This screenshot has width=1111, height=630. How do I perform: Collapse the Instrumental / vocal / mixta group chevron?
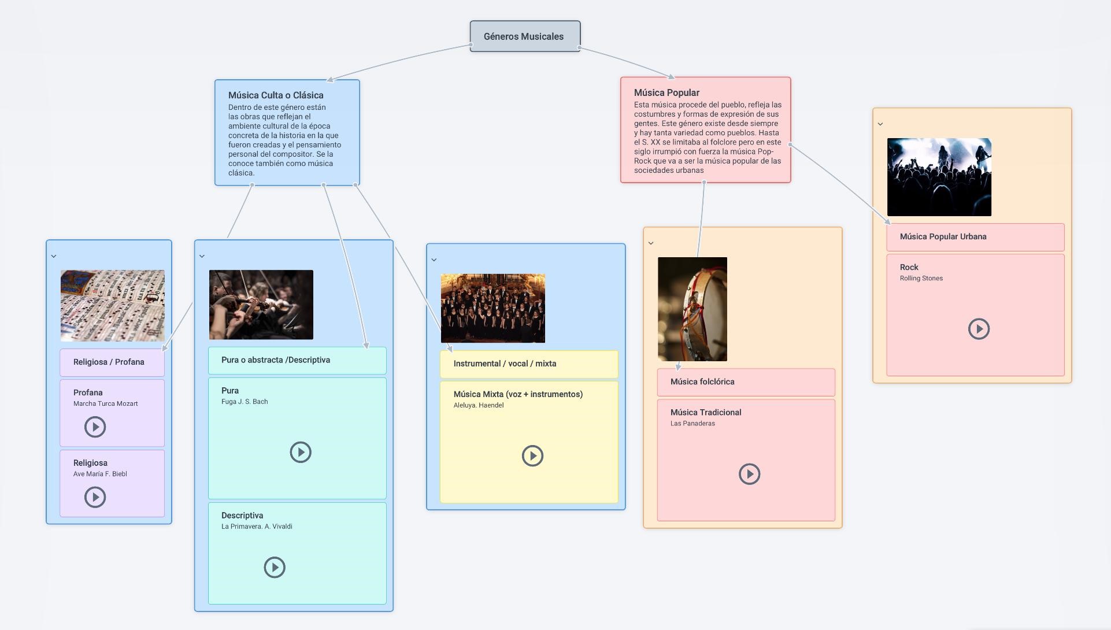(x=434, y=260)
